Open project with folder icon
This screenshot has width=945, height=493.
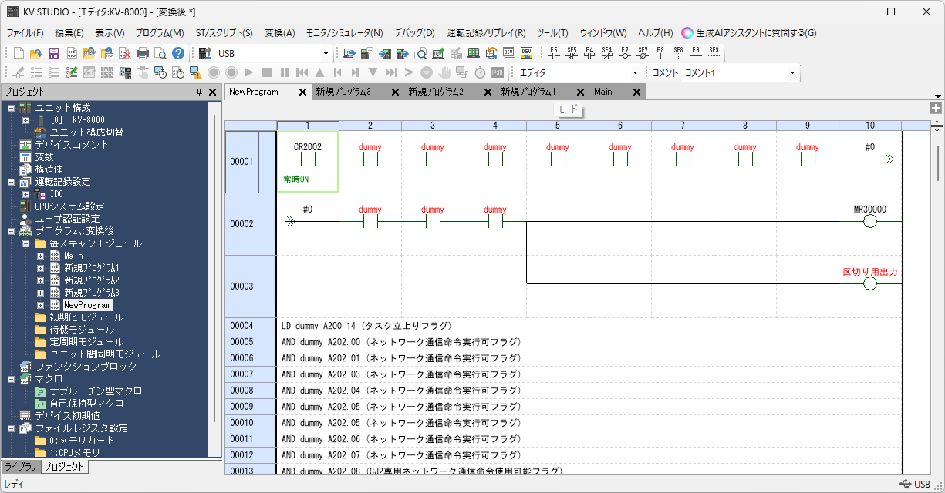coord(36,53)
